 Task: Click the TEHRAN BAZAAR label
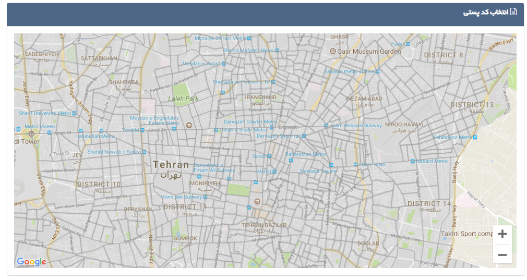[264, 225]
